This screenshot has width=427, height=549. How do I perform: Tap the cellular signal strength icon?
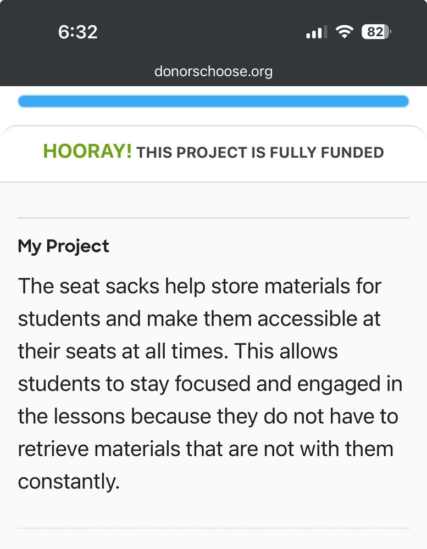coord(316,32)
